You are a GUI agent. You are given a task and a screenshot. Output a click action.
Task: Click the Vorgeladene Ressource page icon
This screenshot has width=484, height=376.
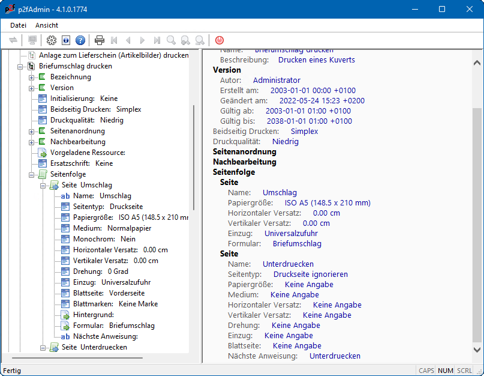point(43,153)
